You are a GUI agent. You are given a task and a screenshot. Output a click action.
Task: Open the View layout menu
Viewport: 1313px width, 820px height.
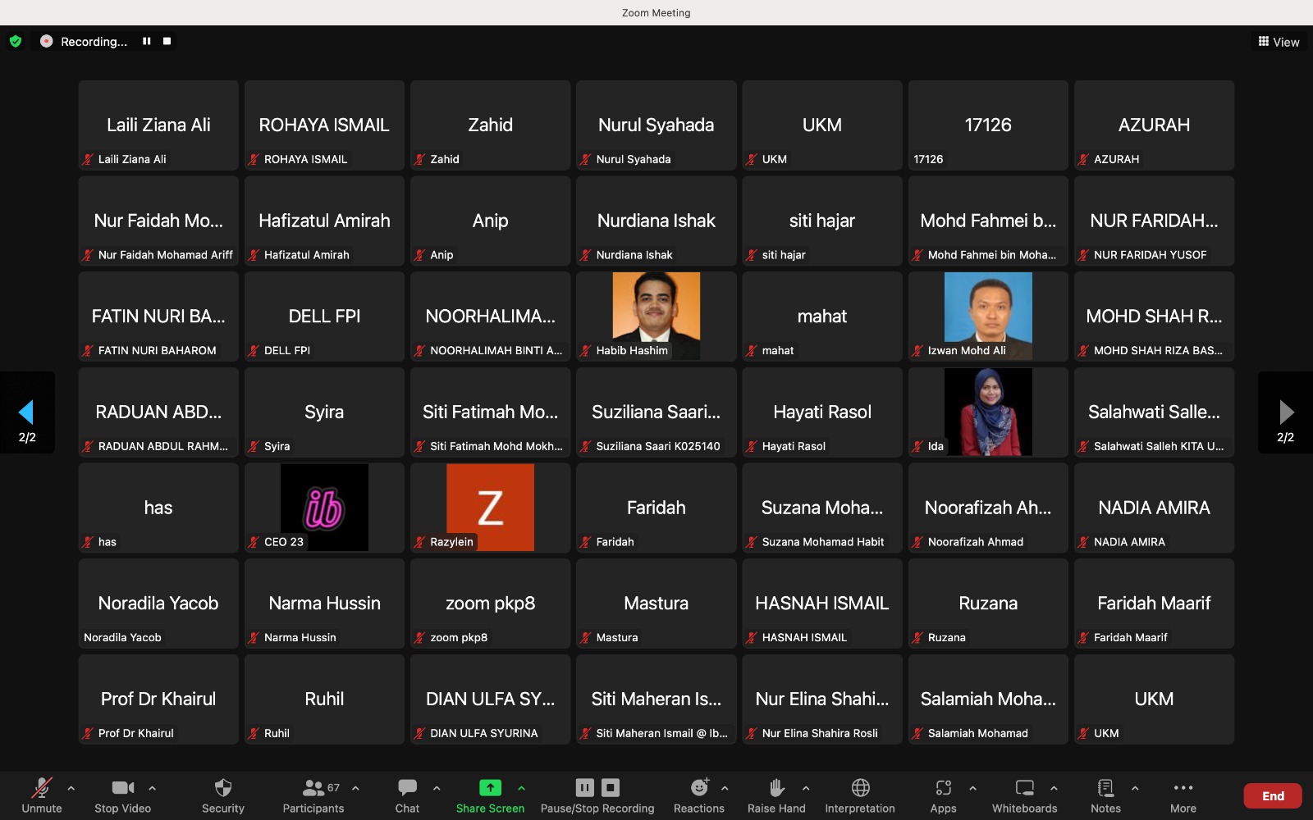coord(1279,42)
